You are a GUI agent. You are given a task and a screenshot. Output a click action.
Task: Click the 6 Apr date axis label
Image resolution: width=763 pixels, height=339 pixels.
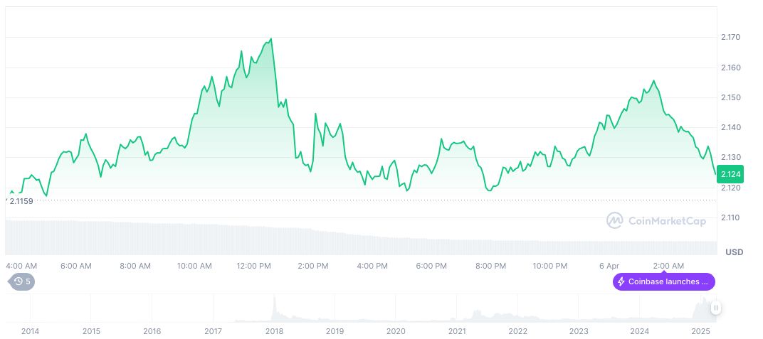(x=609, y=266)
